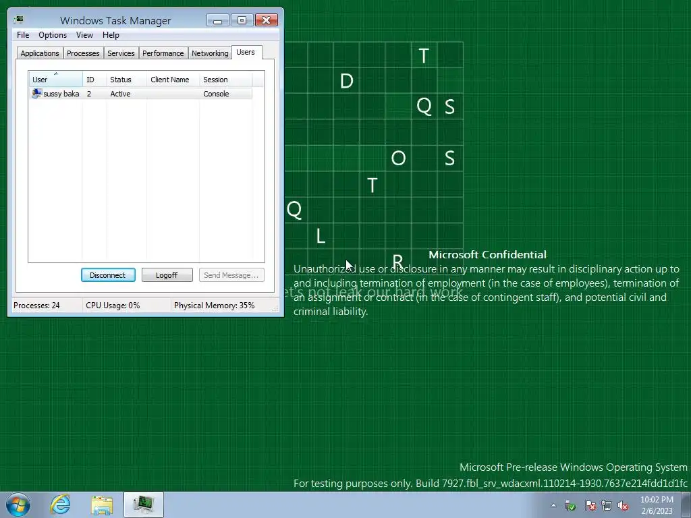Click Physical Memory: 35% status entry

[x=214, y=306]
